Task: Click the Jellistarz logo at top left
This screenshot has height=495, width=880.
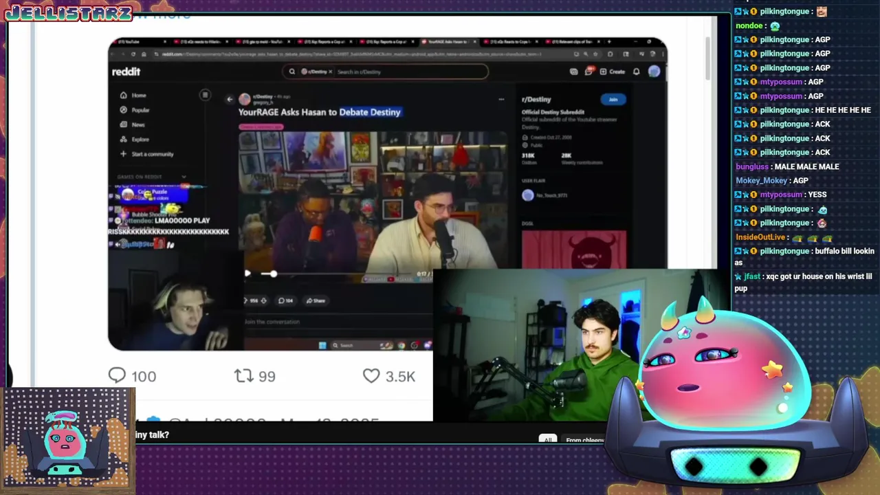Action: pyautogui.click(x=68, y=12)
